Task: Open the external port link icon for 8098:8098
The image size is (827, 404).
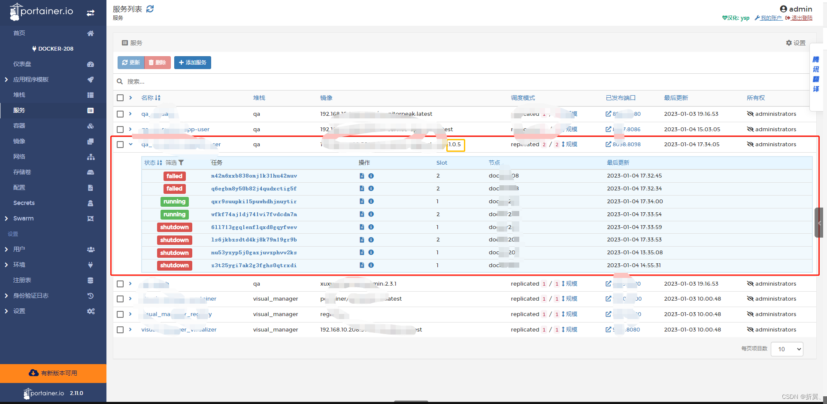Action: [608, 144]
